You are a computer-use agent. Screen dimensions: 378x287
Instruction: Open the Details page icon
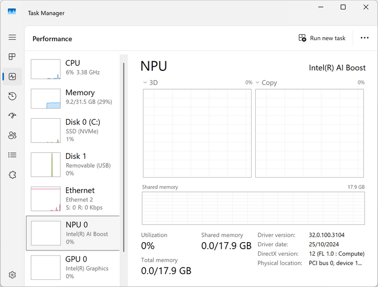pos(12,155)
